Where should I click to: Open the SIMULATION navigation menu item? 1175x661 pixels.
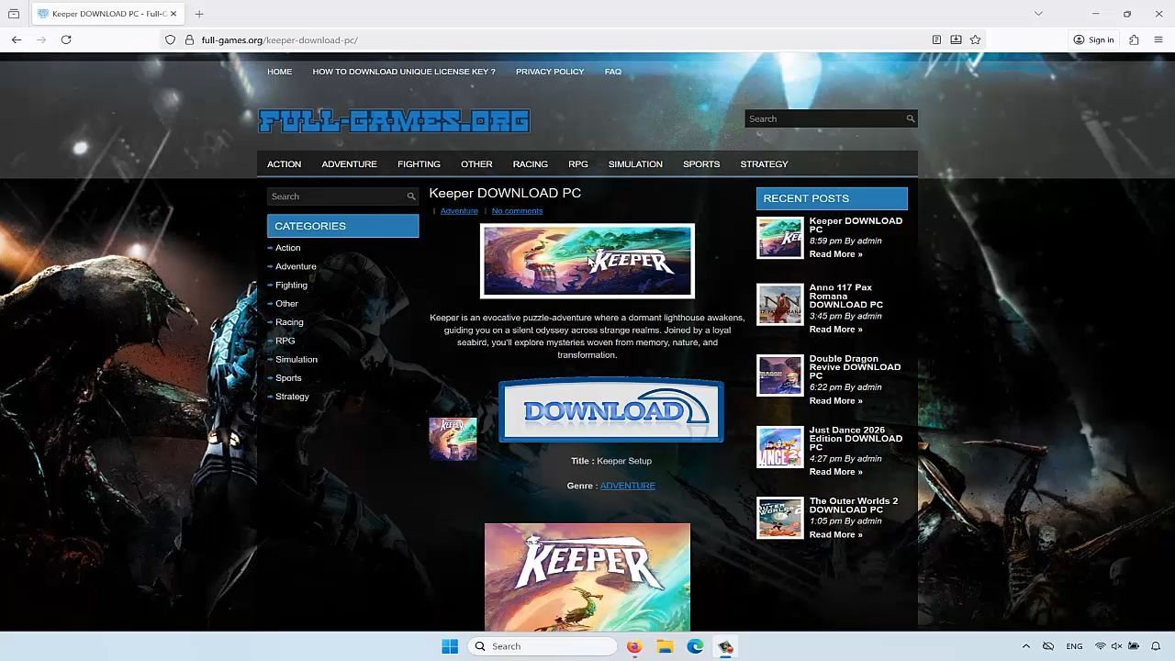pos(634,164)
